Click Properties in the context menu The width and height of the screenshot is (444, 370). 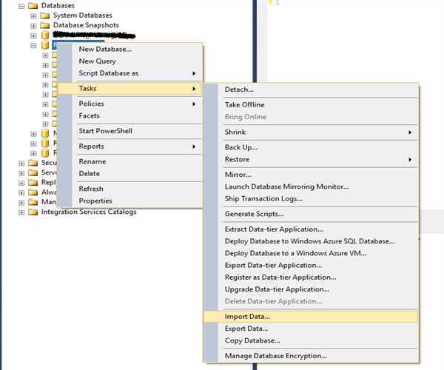[95, 201]
